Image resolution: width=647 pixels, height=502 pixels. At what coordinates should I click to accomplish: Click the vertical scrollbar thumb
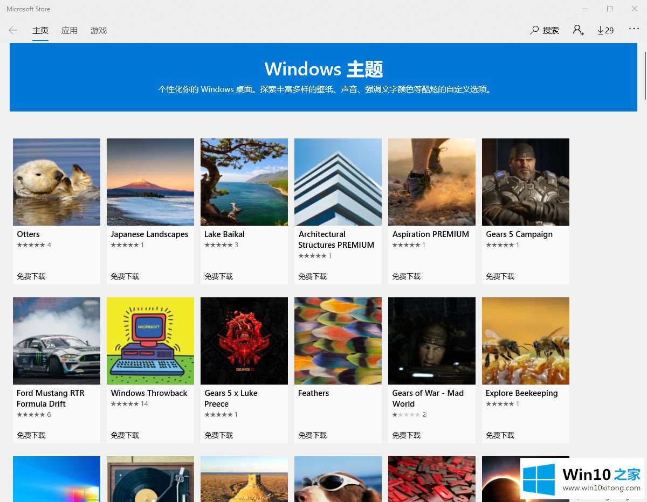click(x=643, y=73)
